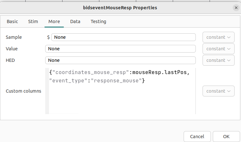Click the "event_type" key text
The image size is (241, 142).
pos(68,80)
